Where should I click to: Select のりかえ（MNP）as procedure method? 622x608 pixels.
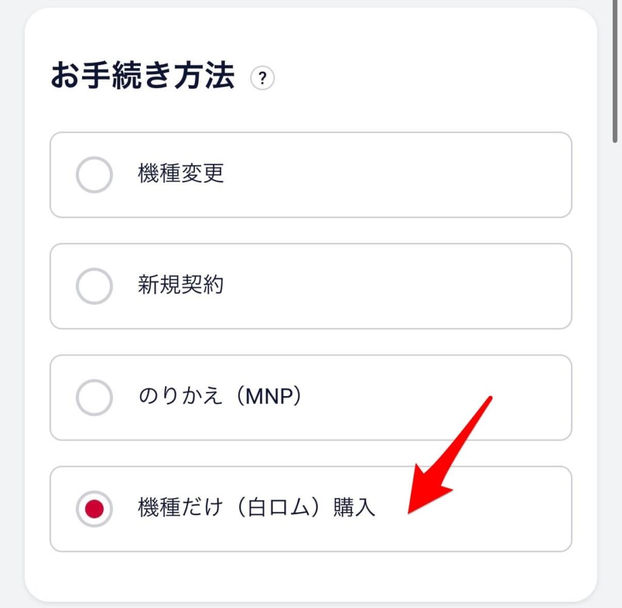click(x=94, y=397)
